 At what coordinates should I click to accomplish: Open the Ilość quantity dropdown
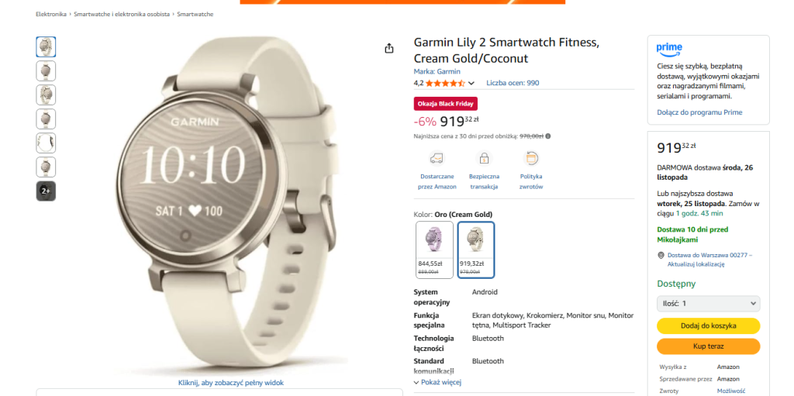(708, 303)
